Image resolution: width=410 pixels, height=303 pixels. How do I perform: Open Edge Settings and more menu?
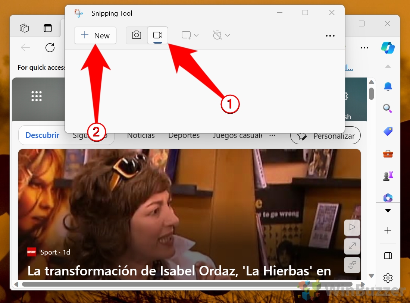click(364, 48)
